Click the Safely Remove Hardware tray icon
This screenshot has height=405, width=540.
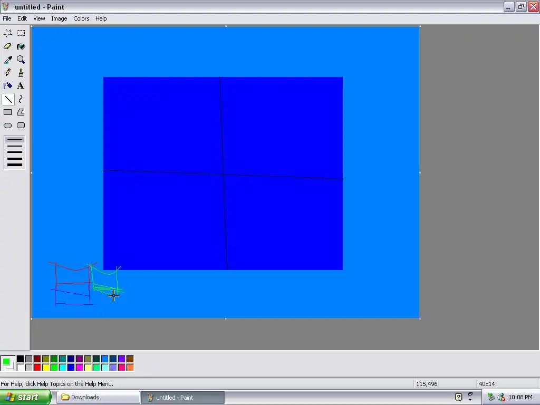click(x=491, y=398)
